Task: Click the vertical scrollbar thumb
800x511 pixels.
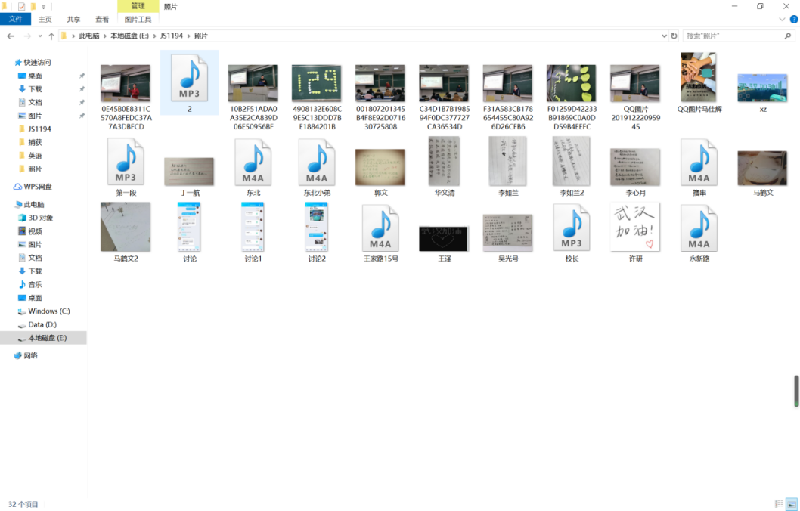Action: (x=795, y=391)
